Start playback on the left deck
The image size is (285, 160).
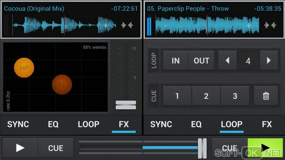(20, 148)
